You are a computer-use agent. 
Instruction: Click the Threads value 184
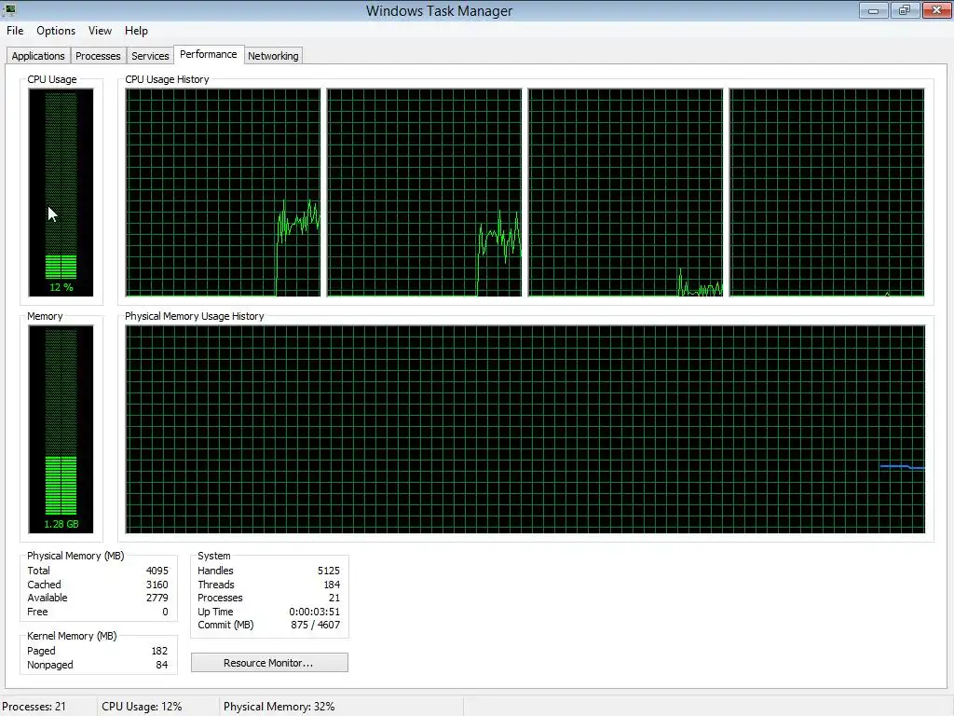pos(332,585)
